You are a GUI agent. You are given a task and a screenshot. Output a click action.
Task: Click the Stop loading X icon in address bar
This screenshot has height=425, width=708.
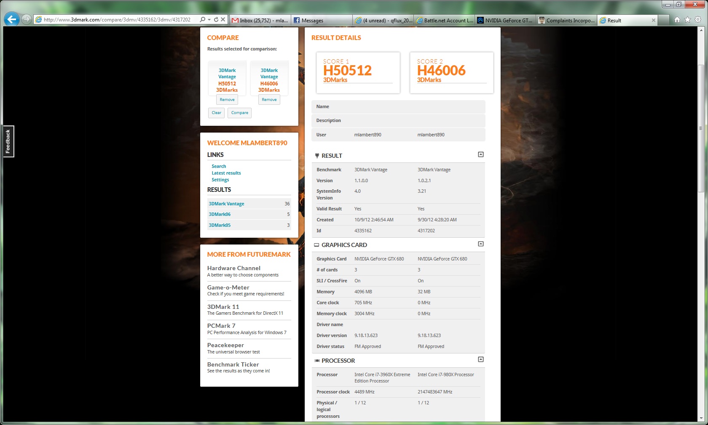(223, 20)
